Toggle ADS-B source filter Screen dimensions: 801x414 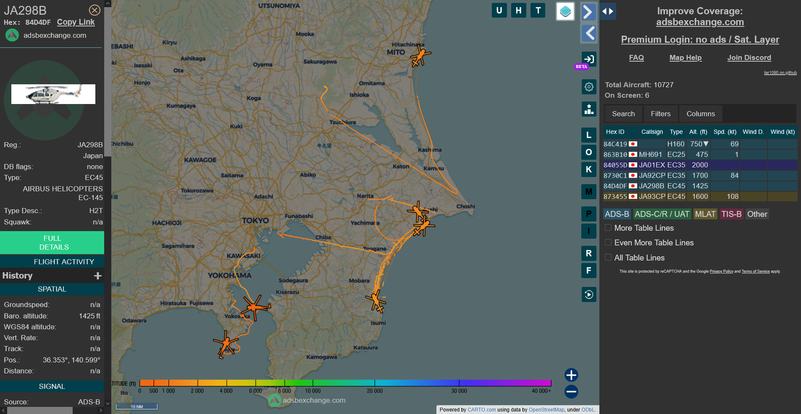(617, 214)
